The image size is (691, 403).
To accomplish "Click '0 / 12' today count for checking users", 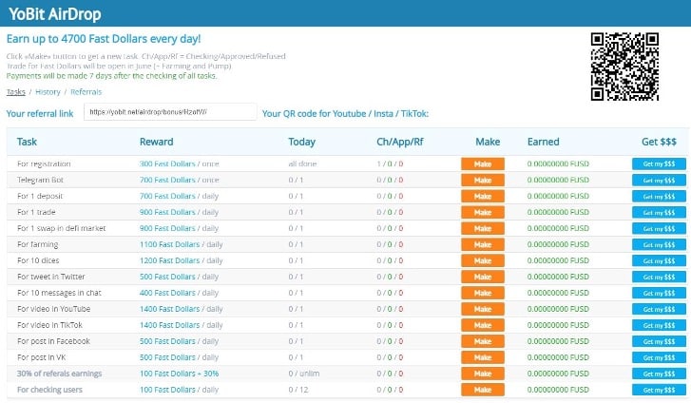I will tap(298, 390).
